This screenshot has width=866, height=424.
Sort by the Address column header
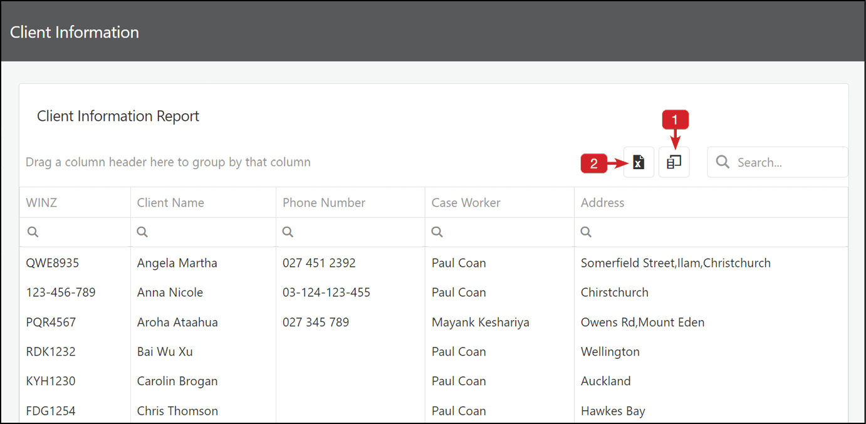click(602, 202)
